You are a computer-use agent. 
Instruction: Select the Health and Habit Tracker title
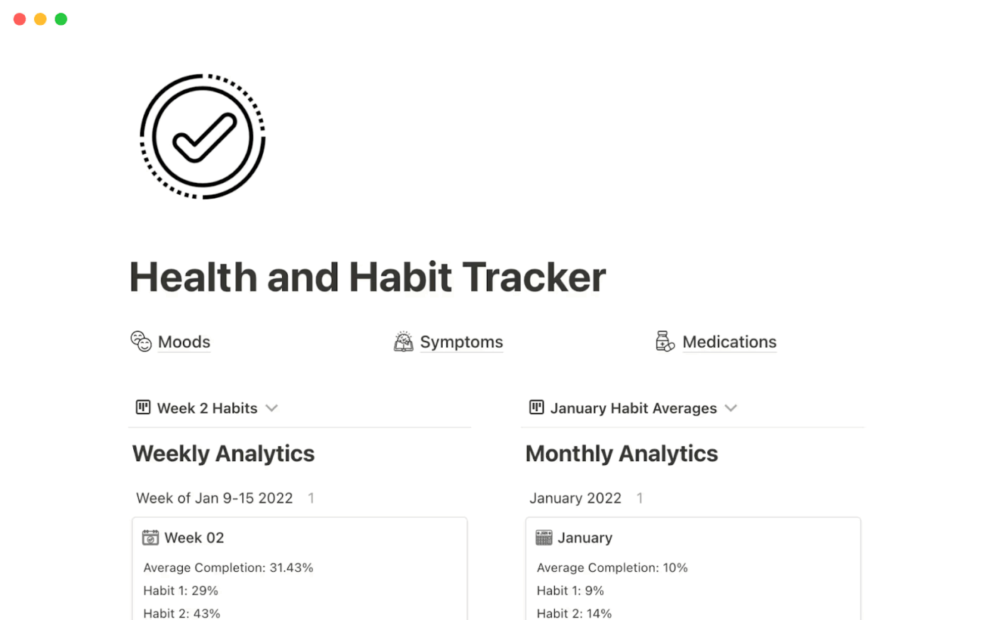pyautogui.click(x=367, y=276)
